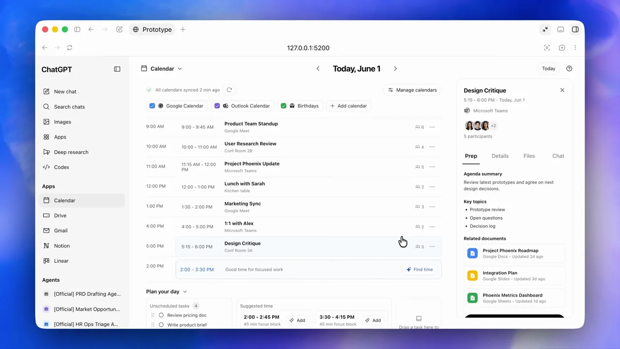The height and width of the screenshot is (349, 620).
Task: Click the Today button
Action: 548,69
